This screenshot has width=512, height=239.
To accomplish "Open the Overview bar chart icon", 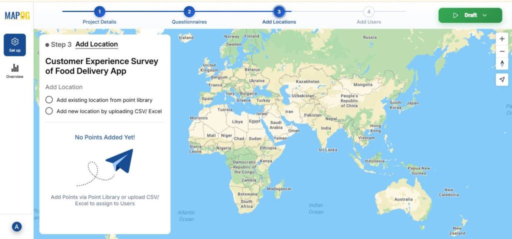I will 15,68.
